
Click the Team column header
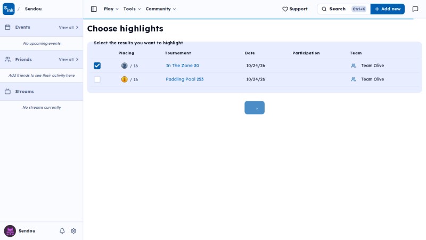pos(356,53)
